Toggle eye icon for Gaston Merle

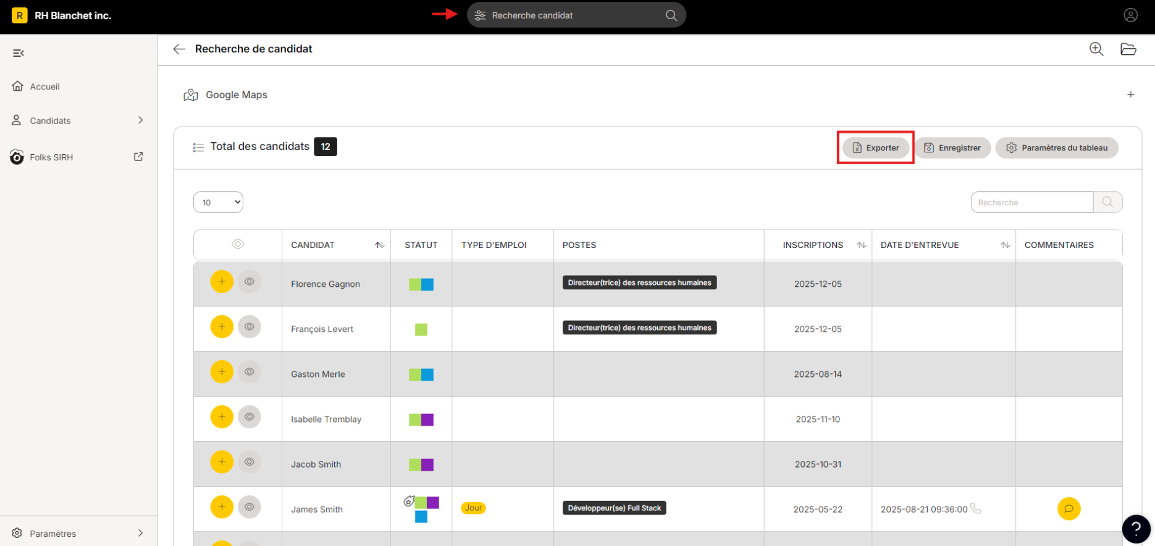(250, 372)
